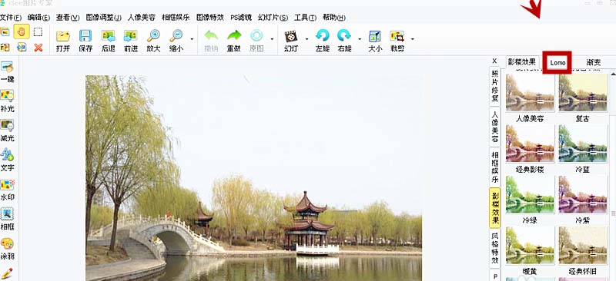Screen dimensions: 616x281
Task: Open the 水印 watermark tool
Action: point(7,190)
